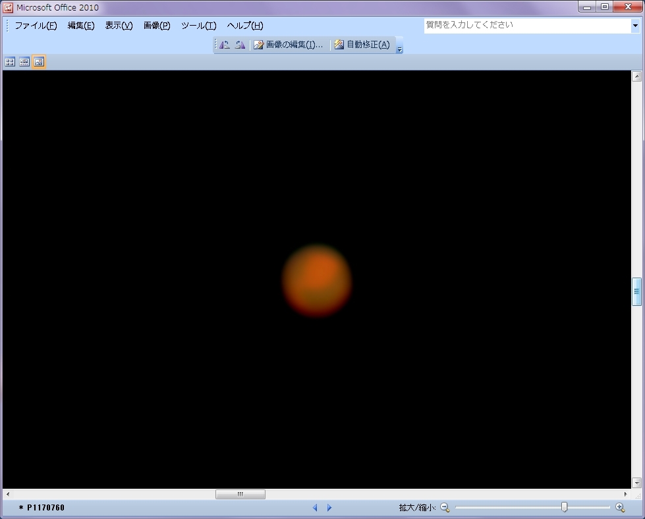Open the 表示(V) menu
Screen dimensions: 645x519
coord(119,26)
